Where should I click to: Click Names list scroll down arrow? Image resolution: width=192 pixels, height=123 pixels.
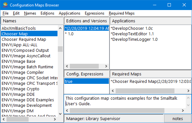click(x=60, y=114)
